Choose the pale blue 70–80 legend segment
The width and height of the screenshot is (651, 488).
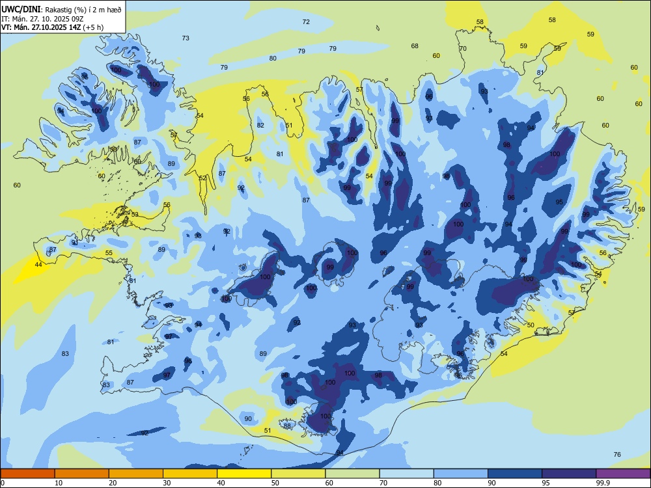[406, 474]
